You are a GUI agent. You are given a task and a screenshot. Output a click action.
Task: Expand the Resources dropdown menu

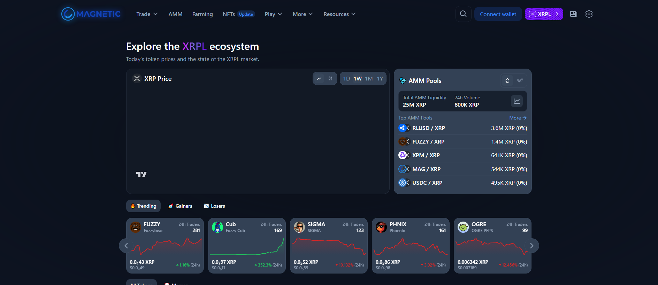point(339,14)
